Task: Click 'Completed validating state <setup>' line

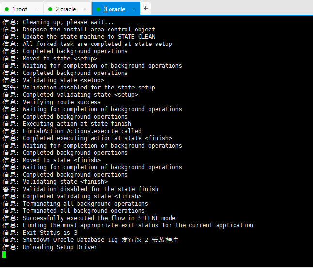Action: click(70, 95)
